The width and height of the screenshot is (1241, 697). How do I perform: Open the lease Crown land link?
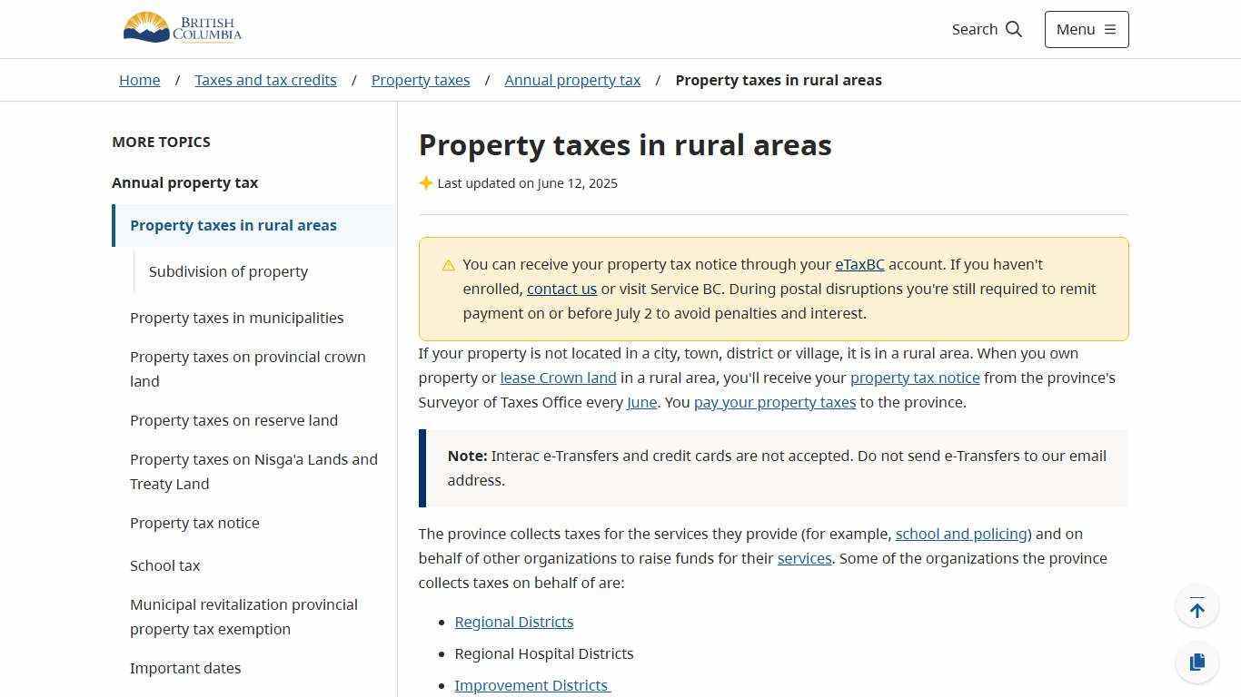(x=558, y=378)
